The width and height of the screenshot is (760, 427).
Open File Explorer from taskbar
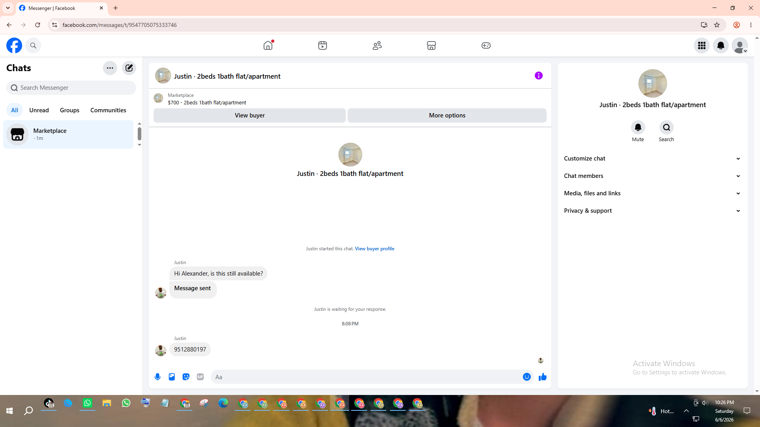pyautogui.click(x=107, y=403)
